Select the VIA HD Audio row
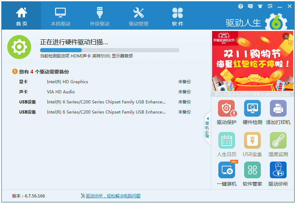The width and height of the screenshot is (296, 203). click(x=105, y=92)
